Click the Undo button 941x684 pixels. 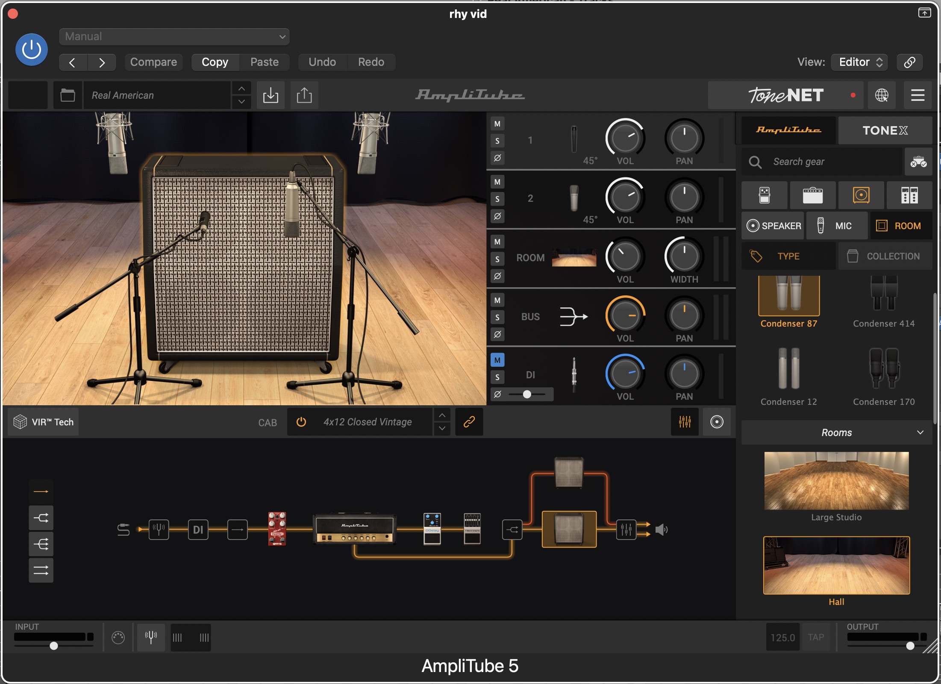click(x=322, y=62)
